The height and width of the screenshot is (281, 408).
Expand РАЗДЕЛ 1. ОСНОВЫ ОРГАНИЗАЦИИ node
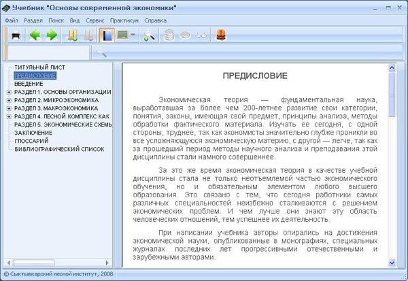(9, 92)
